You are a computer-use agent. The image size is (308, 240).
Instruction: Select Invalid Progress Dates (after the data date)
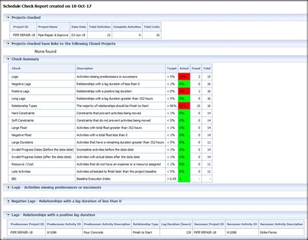[110, 157]
